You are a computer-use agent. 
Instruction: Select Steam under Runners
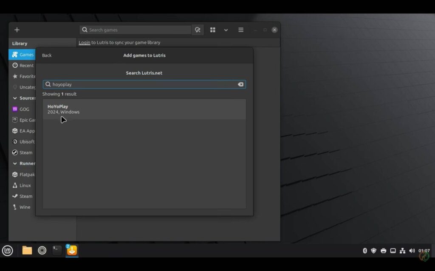click(x=22, y=196)
